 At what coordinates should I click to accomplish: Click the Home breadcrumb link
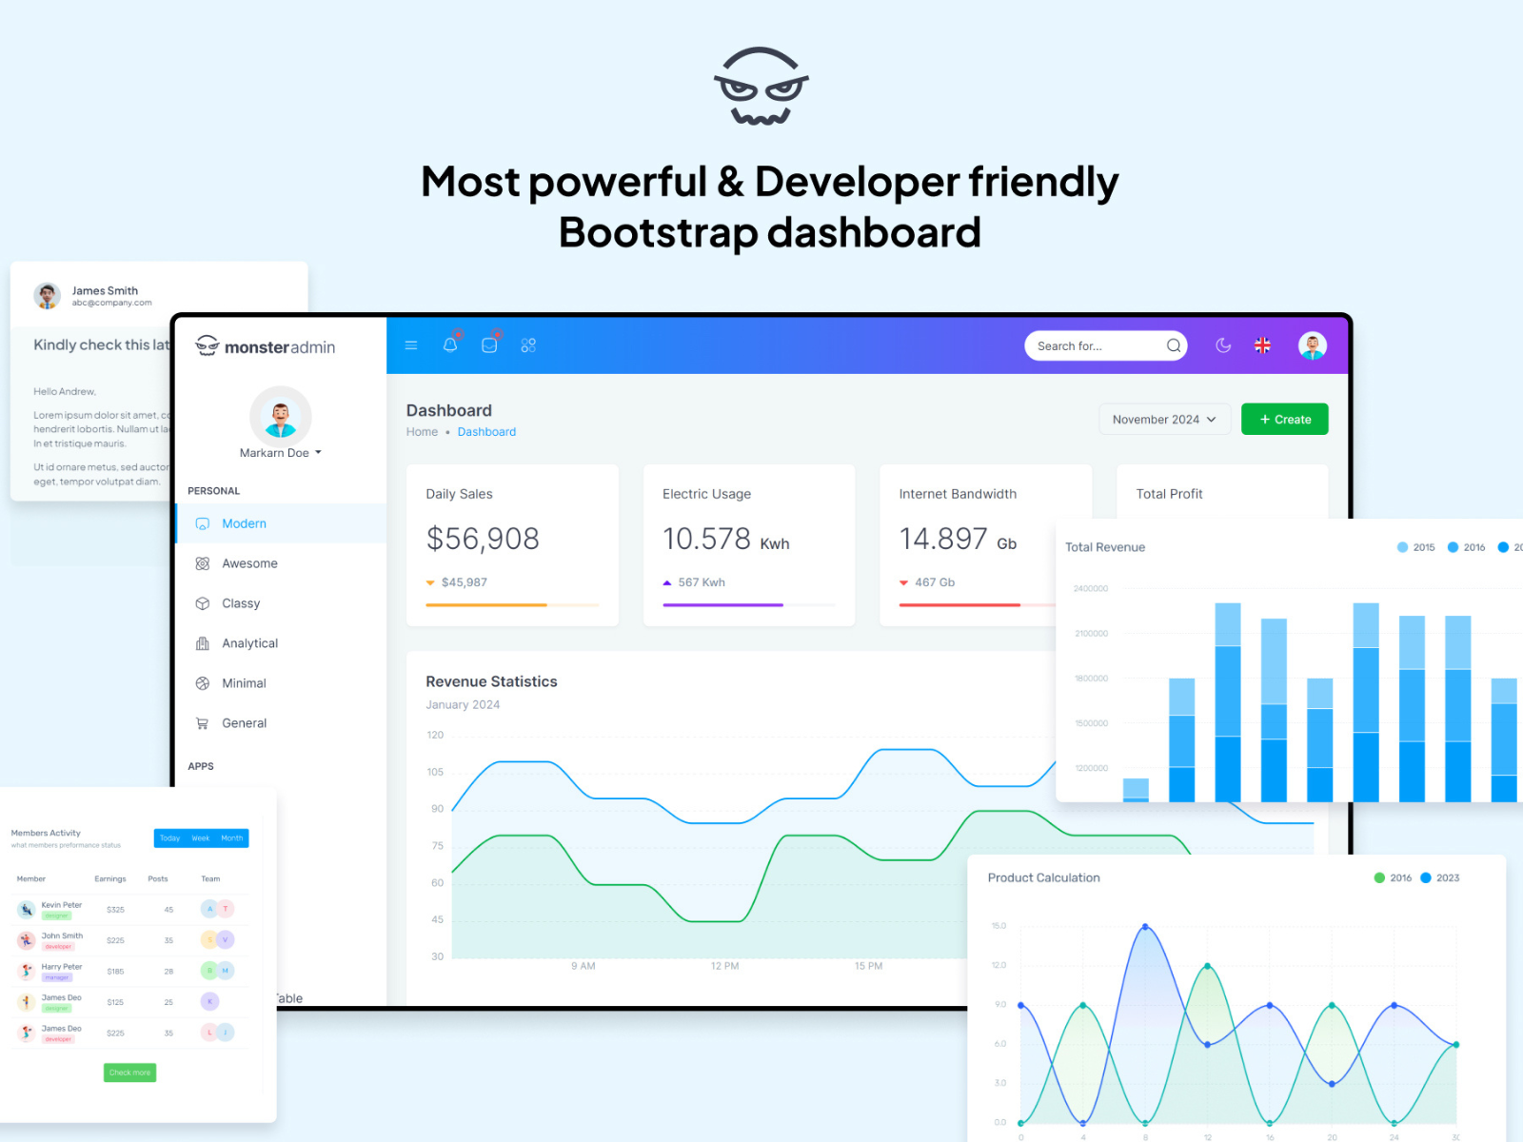point(422,432)
